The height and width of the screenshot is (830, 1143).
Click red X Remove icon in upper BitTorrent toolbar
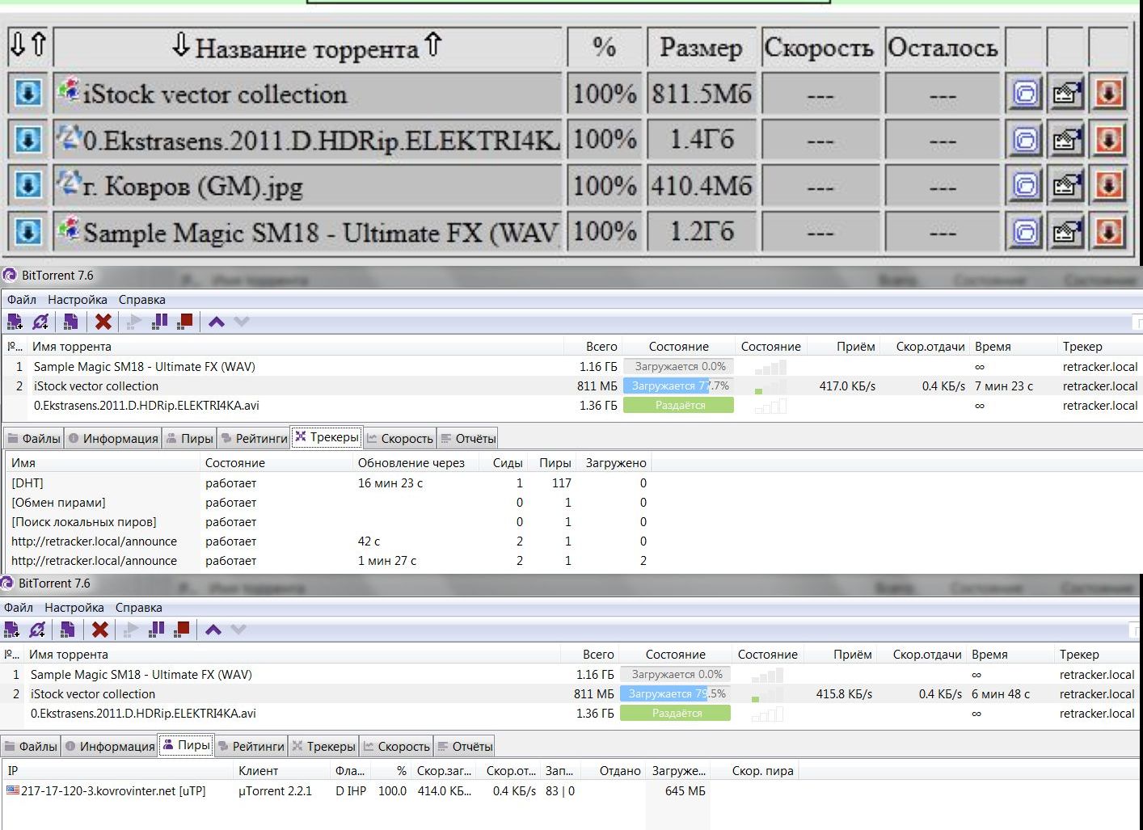point(103,322)
